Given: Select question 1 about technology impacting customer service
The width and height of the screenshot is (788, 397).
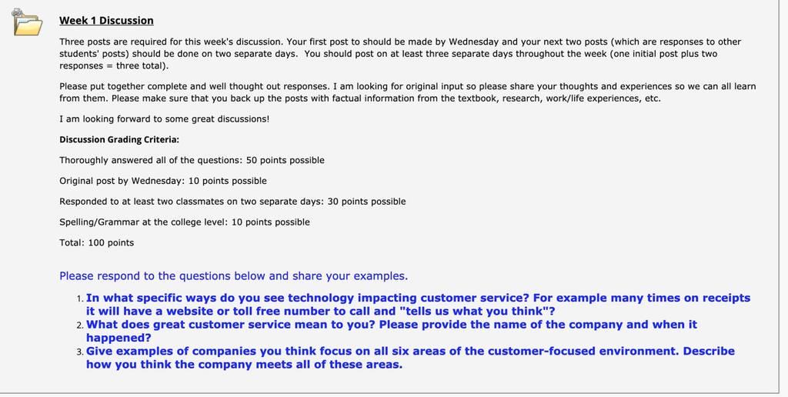Looking at the screenshot, I should click(418, 305).
